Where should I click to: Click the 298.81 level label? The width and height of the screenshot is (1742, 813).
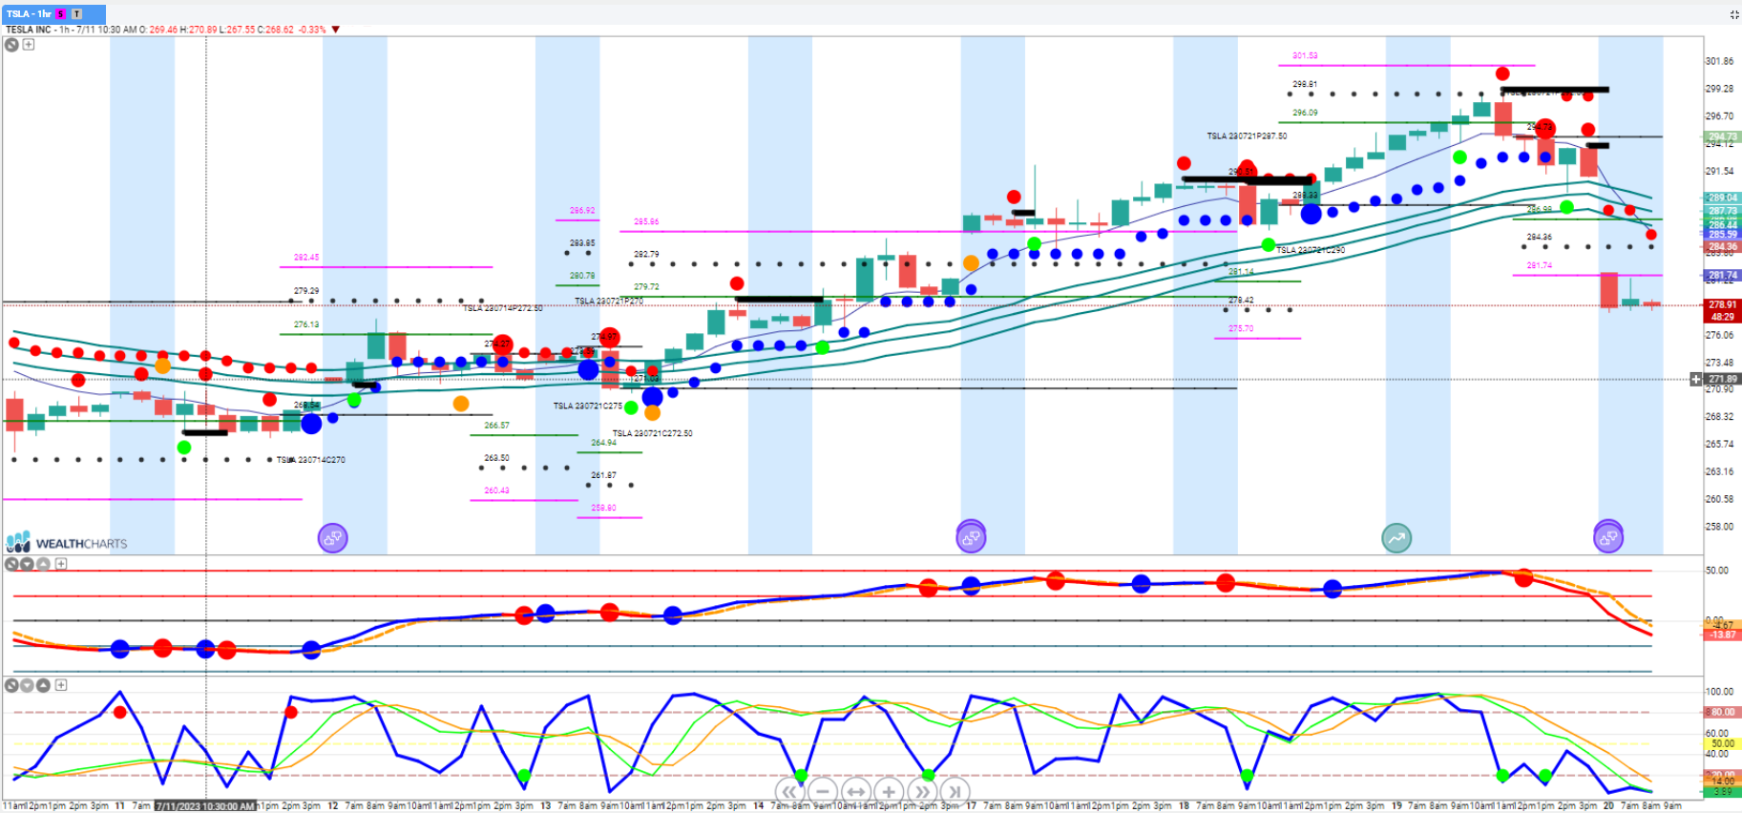(x=1305, y=84)
